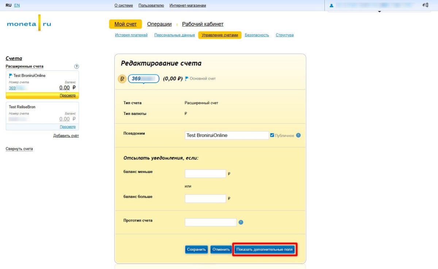Open the Безопасность subtab
This screenshot has width=438, height=269.
tap(257, 35)
